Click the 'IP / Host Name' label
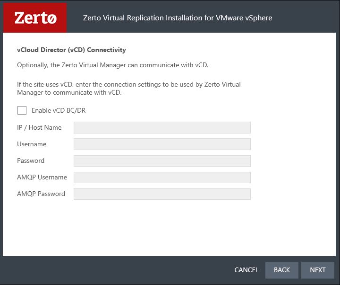The width and height of the screenshot is (340, 285). coord(39,127)
